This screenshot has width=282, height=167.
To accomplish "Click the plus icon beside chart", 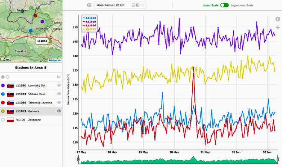I will (x=278, y=27).
